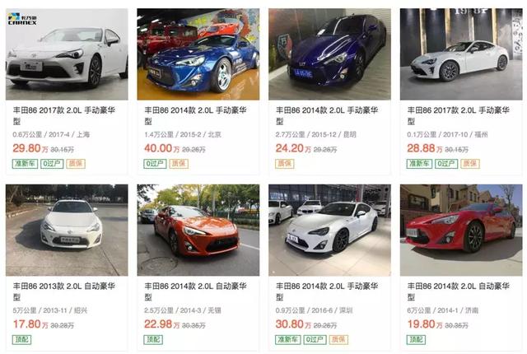
Task: Open the red Toyota 86 Jinan photo
Action: coord(461,230)
